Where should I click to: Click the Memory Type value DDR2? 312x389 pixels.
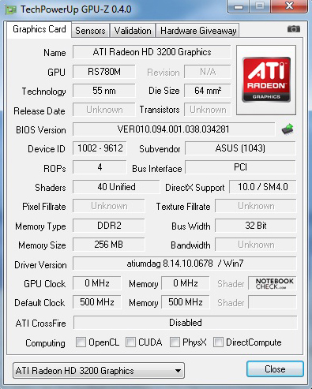(x=109, y=226)
